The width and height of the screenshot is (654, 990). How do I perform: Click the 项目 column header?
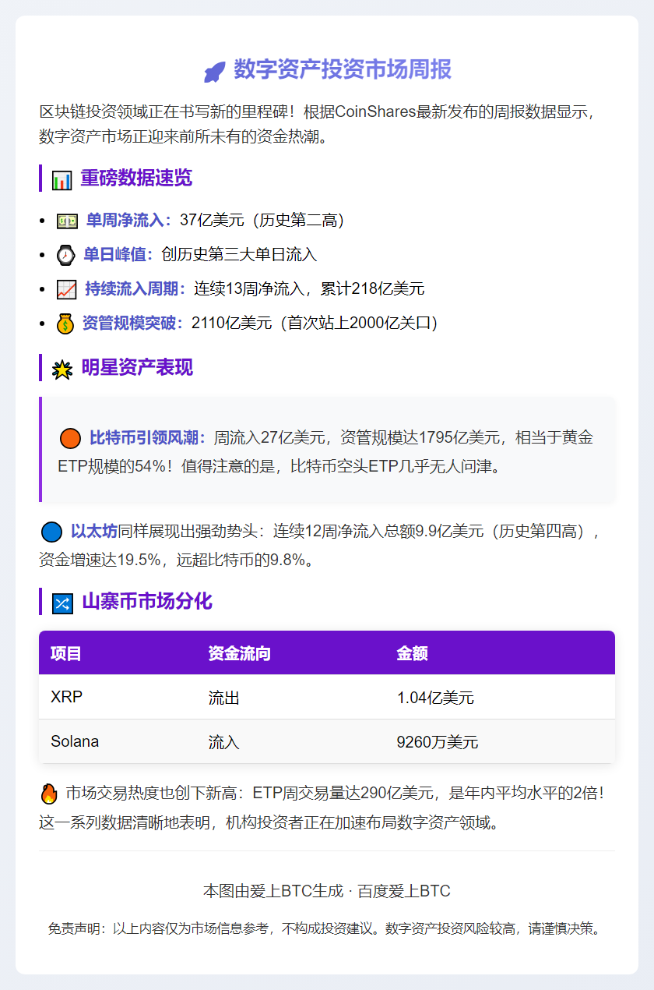pos(67,653)
